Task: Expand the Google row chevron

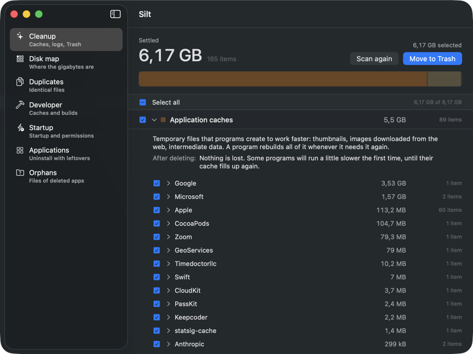Action: pos(168,183)
